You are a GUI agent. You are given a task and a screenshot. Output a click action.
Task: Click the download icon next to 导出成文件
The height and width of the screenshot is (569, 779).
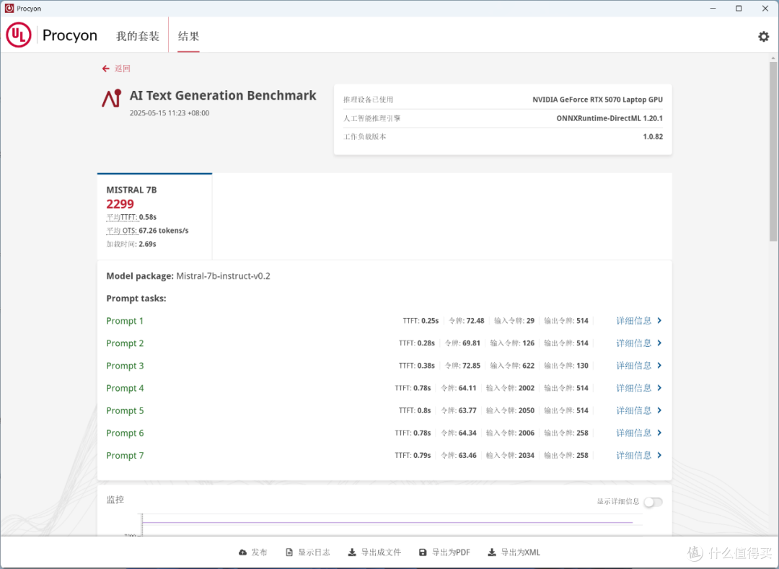[352, 552]
